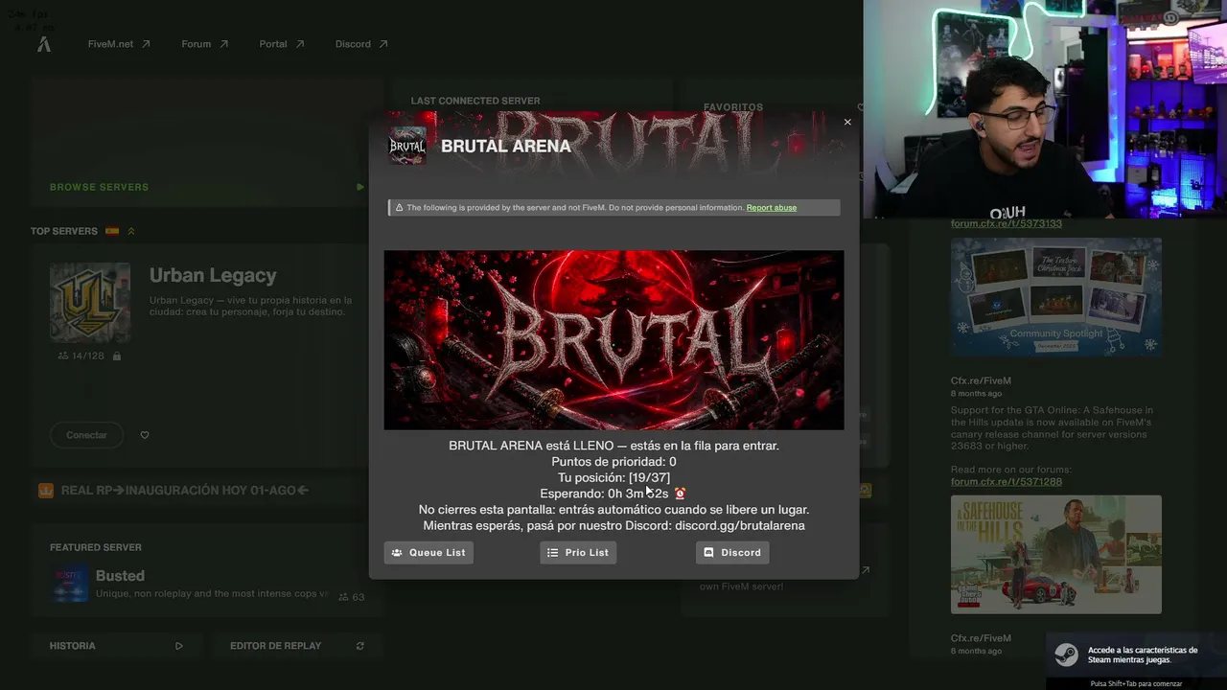
Task: Open the Discord link in top navigation
Action: tap(361, 44)
